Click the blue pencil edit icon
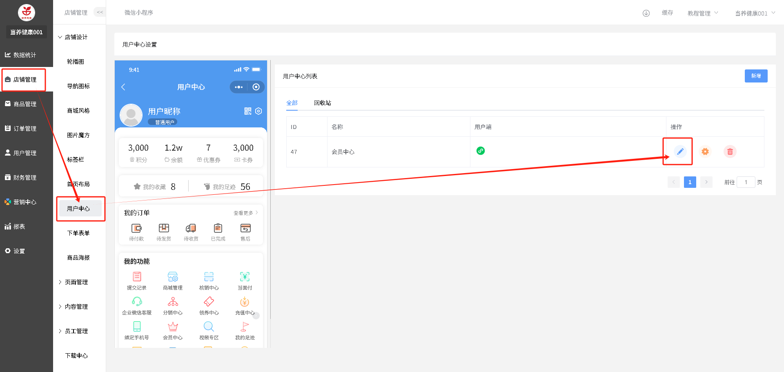This screenshot has width=784, height=372. click(x=680, y=151)
